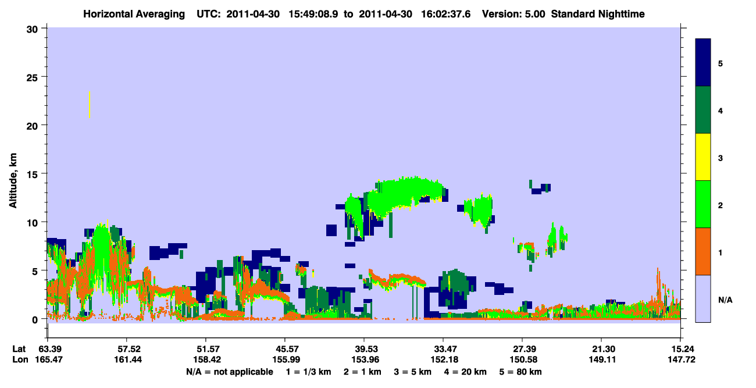This screenshot has width=756, height=388.
Task: Click longitude value 149.11
Action: pos(601,359)
